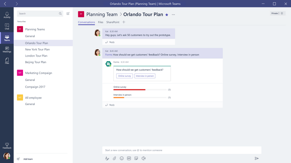
Task: Click the attach file paperclip icon
Action: pyautogui.click(x=114, y=158)
